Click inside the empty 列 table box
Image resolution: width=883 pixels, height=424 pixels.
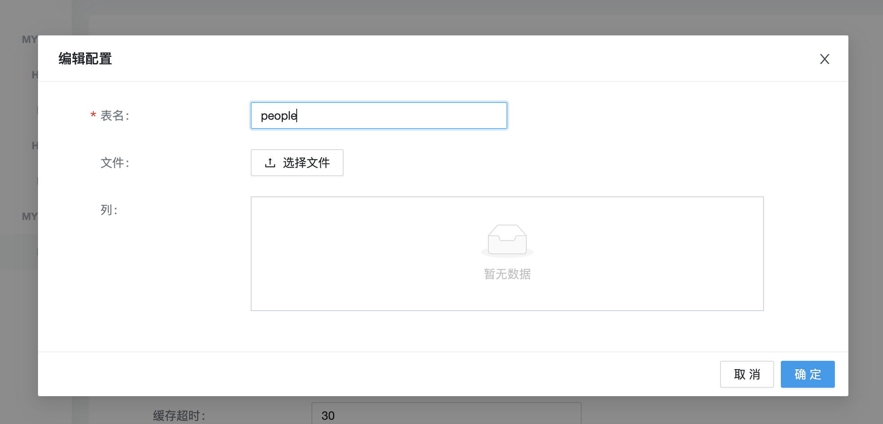[507, 254]
